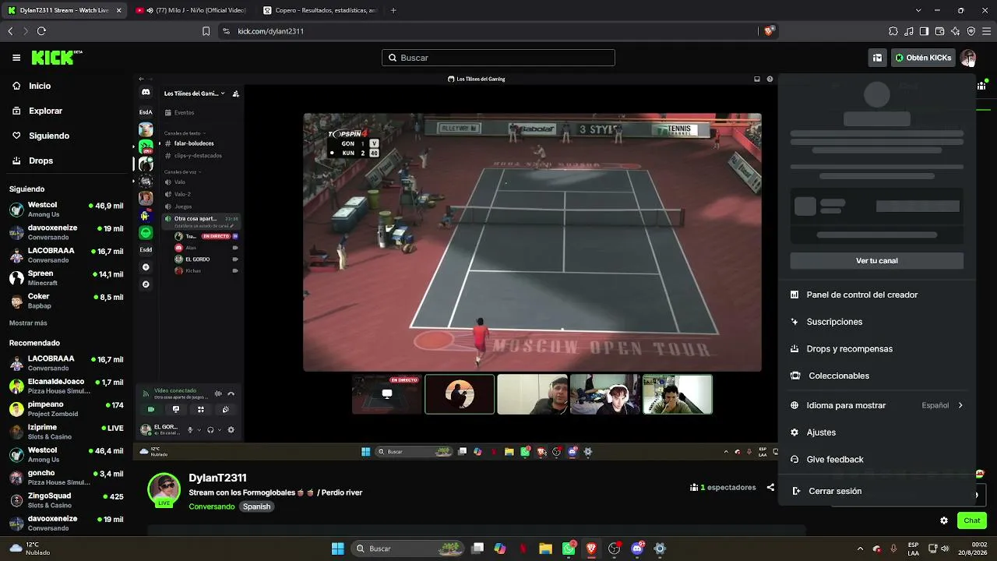The width and height of the screenshot is (997, 561).
Task: Click the Coleccionables icon
Action: (794, 376)
